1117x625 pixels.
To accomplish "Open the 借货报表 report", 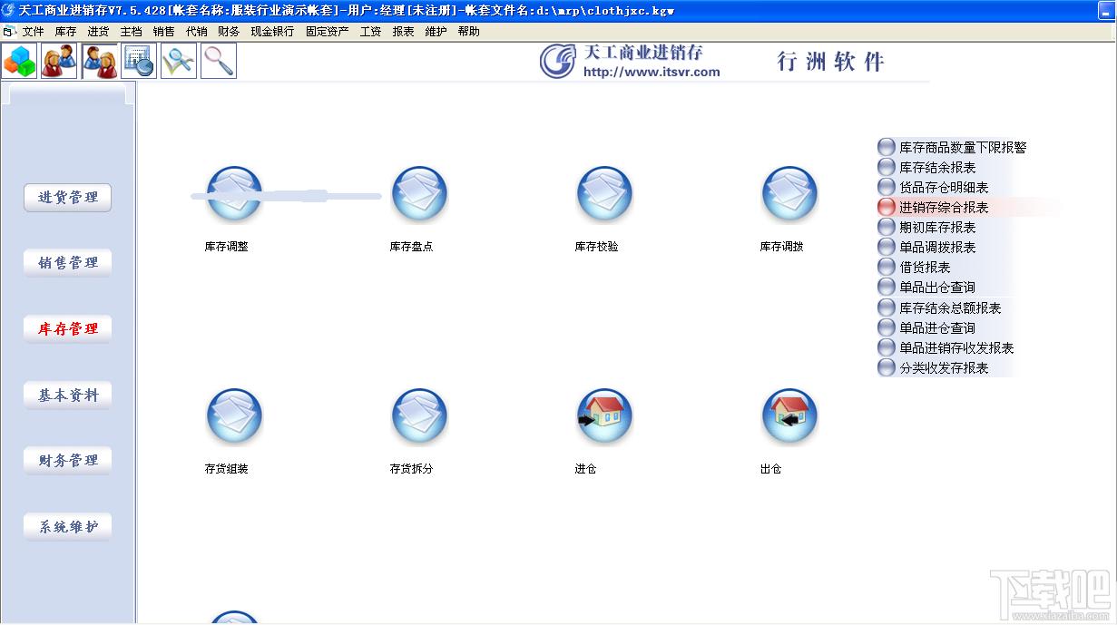I will tap(914, 267).
